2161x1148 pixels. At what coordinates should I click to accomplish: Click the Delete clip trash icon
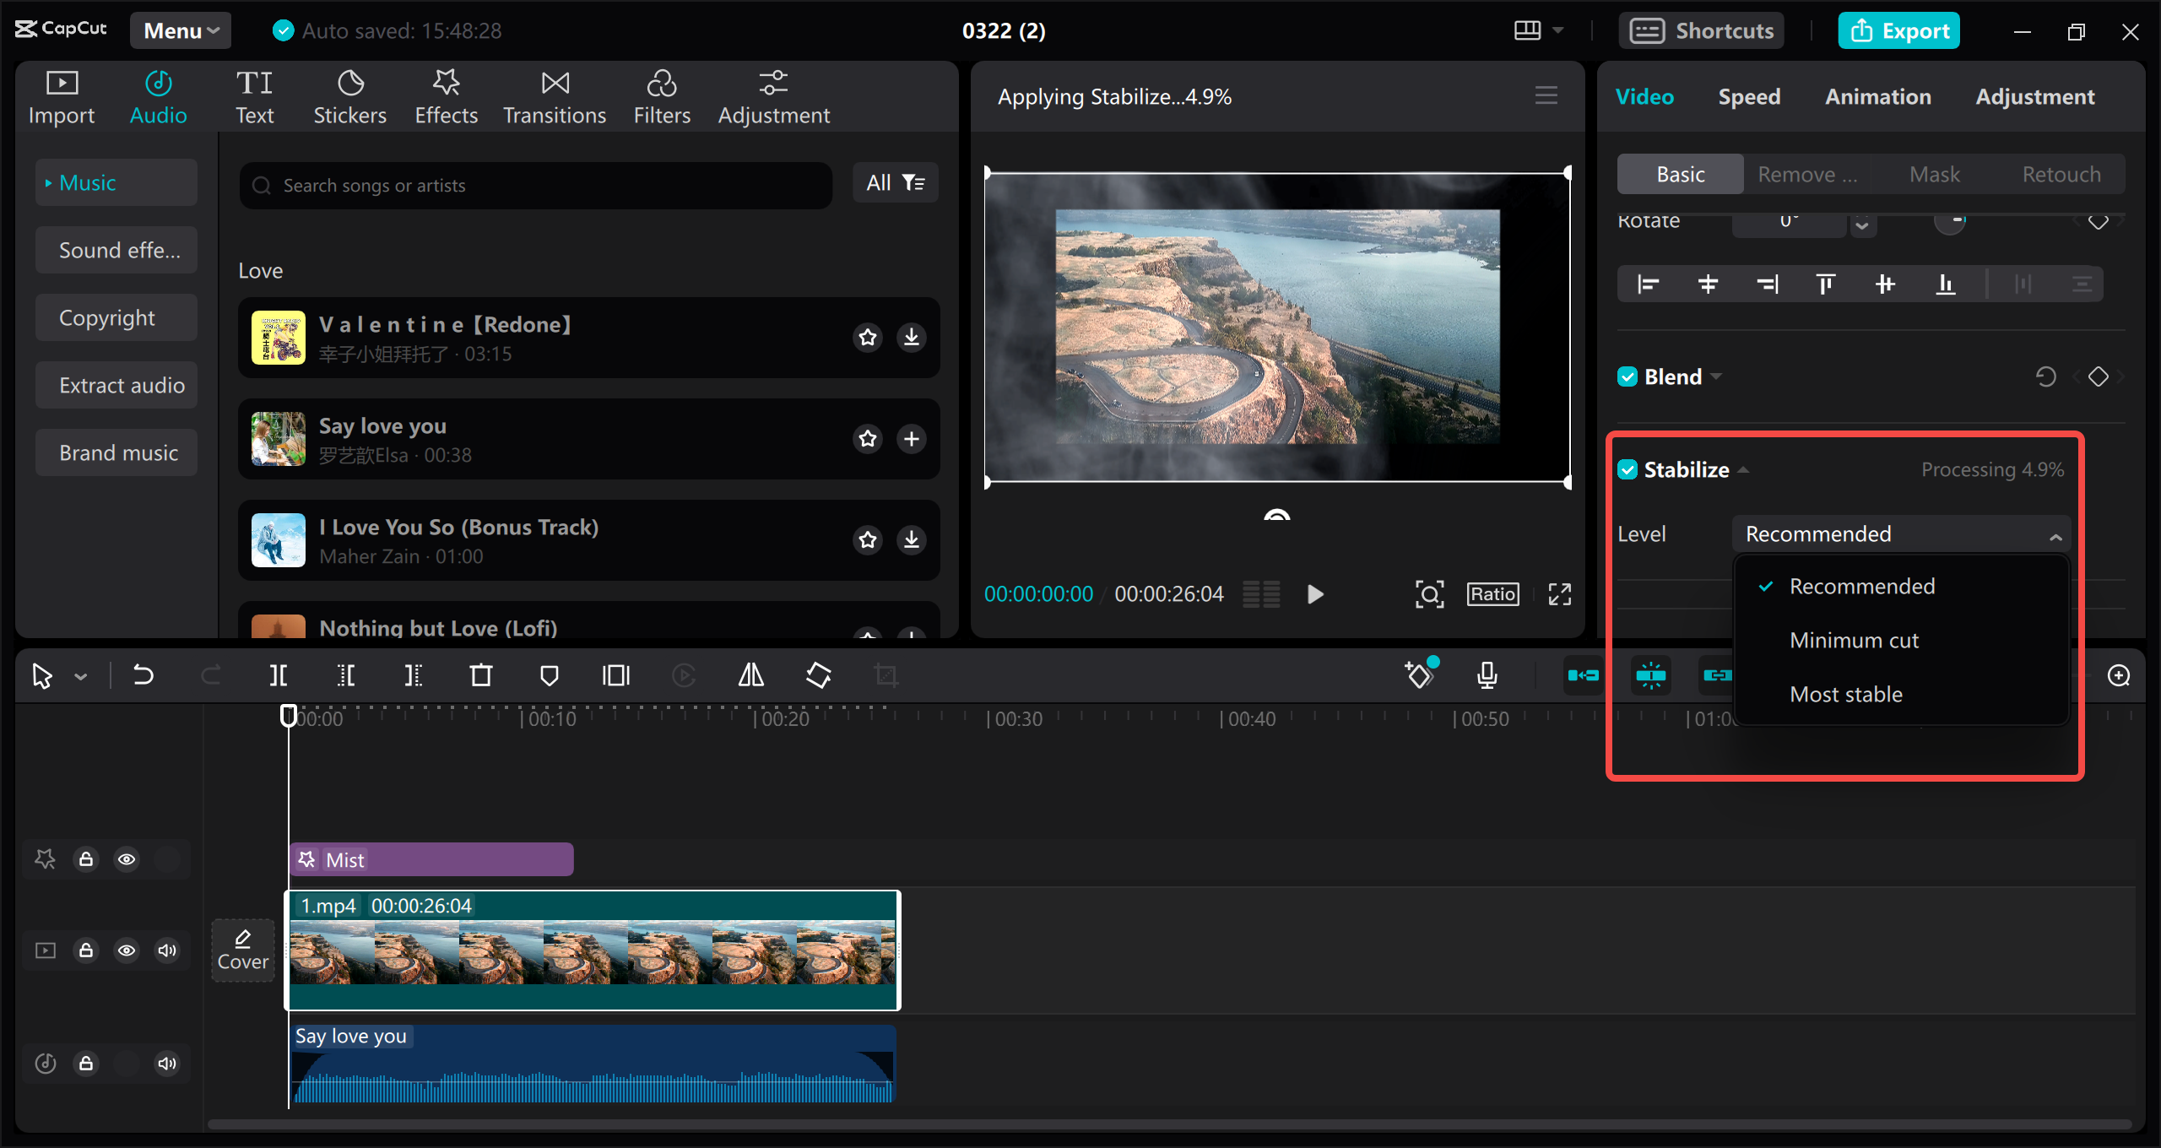click(x=481, y=675)
